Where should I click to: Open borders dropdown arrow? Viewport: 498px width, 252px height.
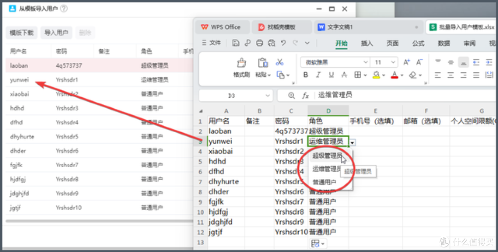click(x=365, y=75)
